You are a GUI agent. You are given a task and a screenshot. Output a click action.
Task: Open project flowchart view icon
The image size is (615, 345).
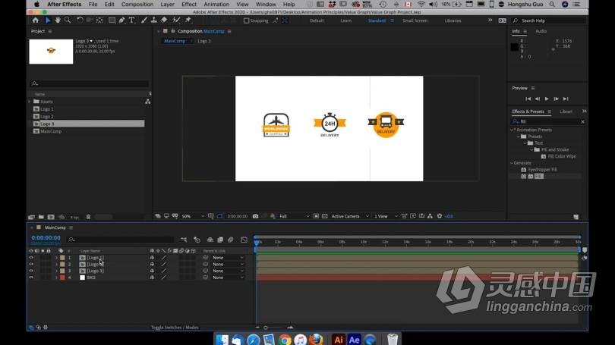point(147,102)
